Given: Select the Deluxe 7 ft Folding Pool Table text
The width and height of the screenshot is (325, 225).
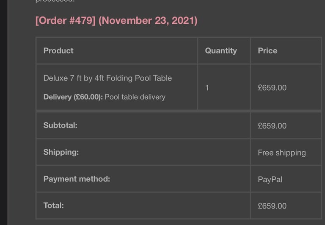Looking at the screenshot, I should [x=107, y=78].
